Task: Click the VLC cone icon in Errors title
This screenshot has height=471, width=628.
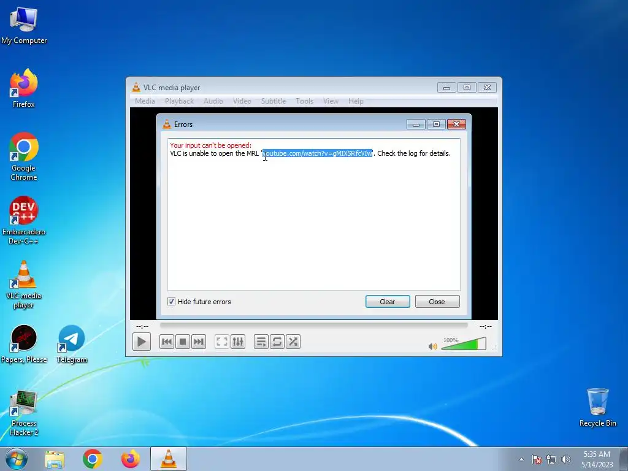Action: click(167, 124)
